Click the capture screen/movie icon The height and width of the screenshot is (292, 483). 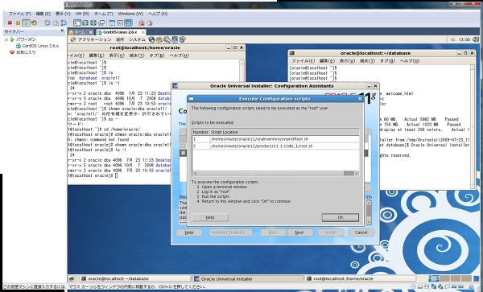142,23
